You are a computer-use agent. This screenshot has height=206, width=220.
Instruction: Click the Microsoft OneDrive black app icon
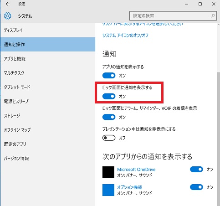108,172
